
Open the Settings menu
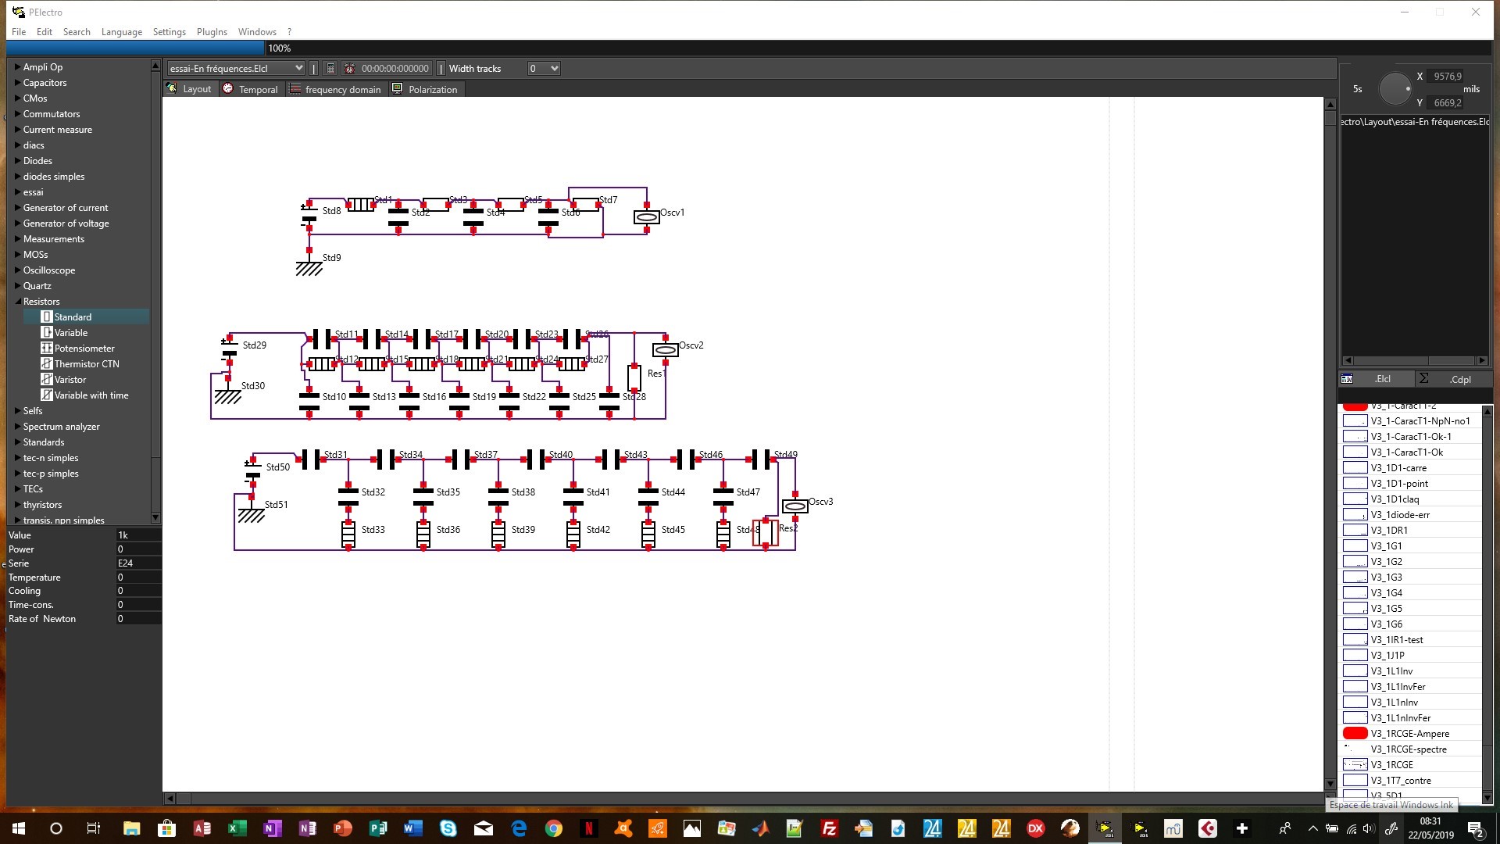(169, 32)
